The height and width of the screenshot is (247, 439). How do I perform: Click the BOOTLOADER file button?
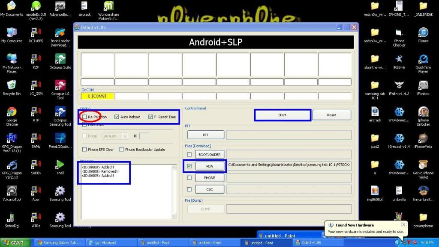pos(209,154)
